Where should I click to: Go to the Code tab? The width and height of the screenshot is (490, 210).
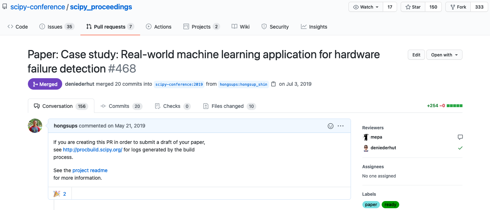(18, 27)
